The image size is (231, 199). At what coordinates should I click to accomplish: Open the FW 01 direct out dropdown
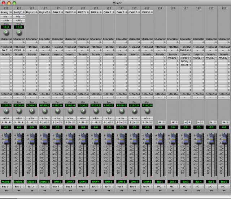pos(6,50)
